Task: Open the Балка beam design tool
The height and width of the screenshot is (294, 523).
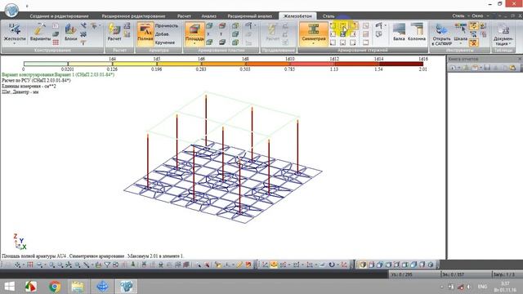Action: click(399, 33)
